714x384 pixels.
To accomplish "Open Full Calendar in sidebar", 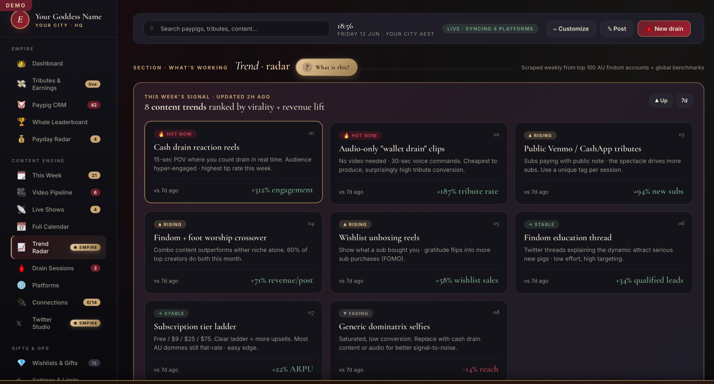I will click(58, 227).
